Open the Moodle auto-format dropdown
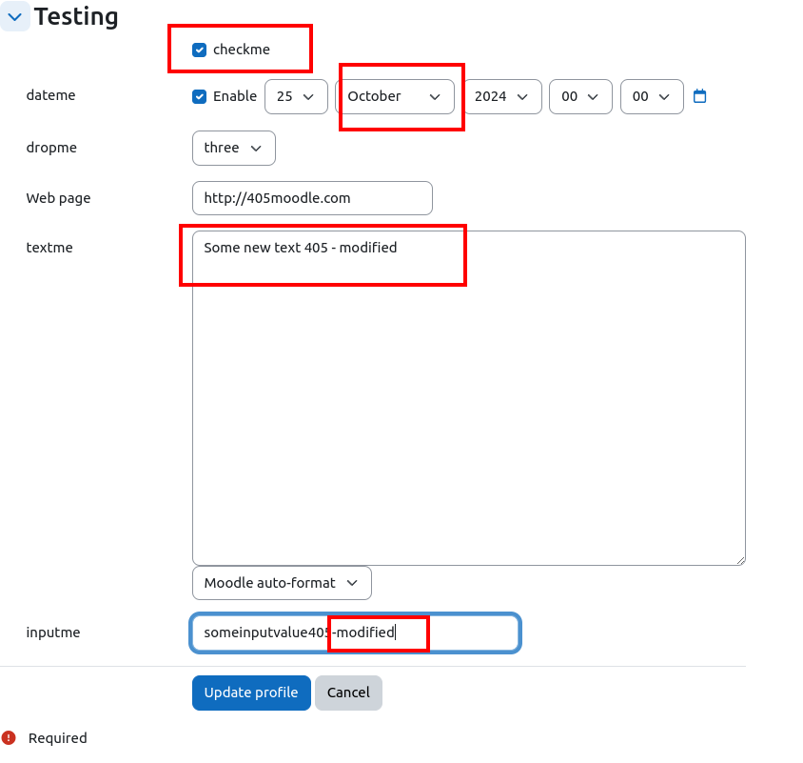The width and height of the screenshot is (803, 763). click(283, 583)
